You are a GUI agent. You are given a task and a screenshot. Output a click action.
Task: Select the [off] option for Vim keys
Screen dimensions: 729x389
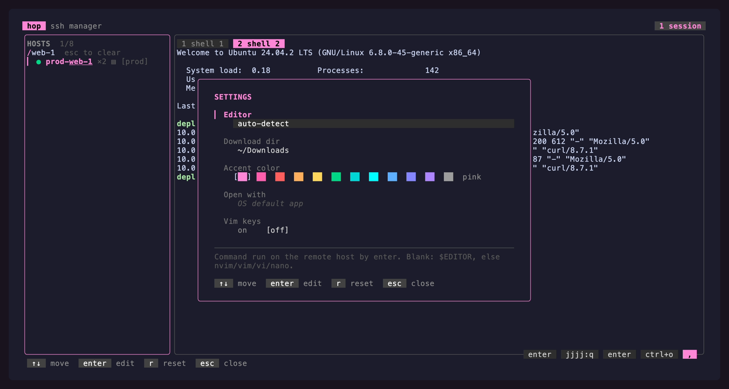pos(278,230)
